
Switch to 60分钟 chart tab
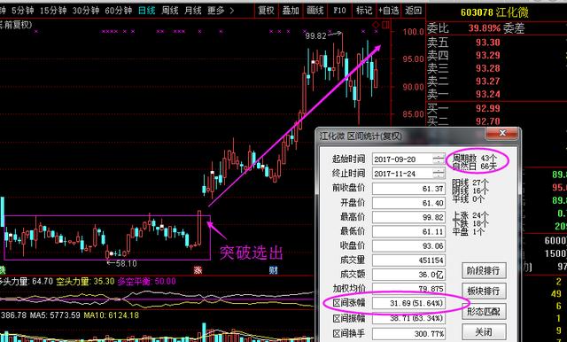tap(119, 11)
